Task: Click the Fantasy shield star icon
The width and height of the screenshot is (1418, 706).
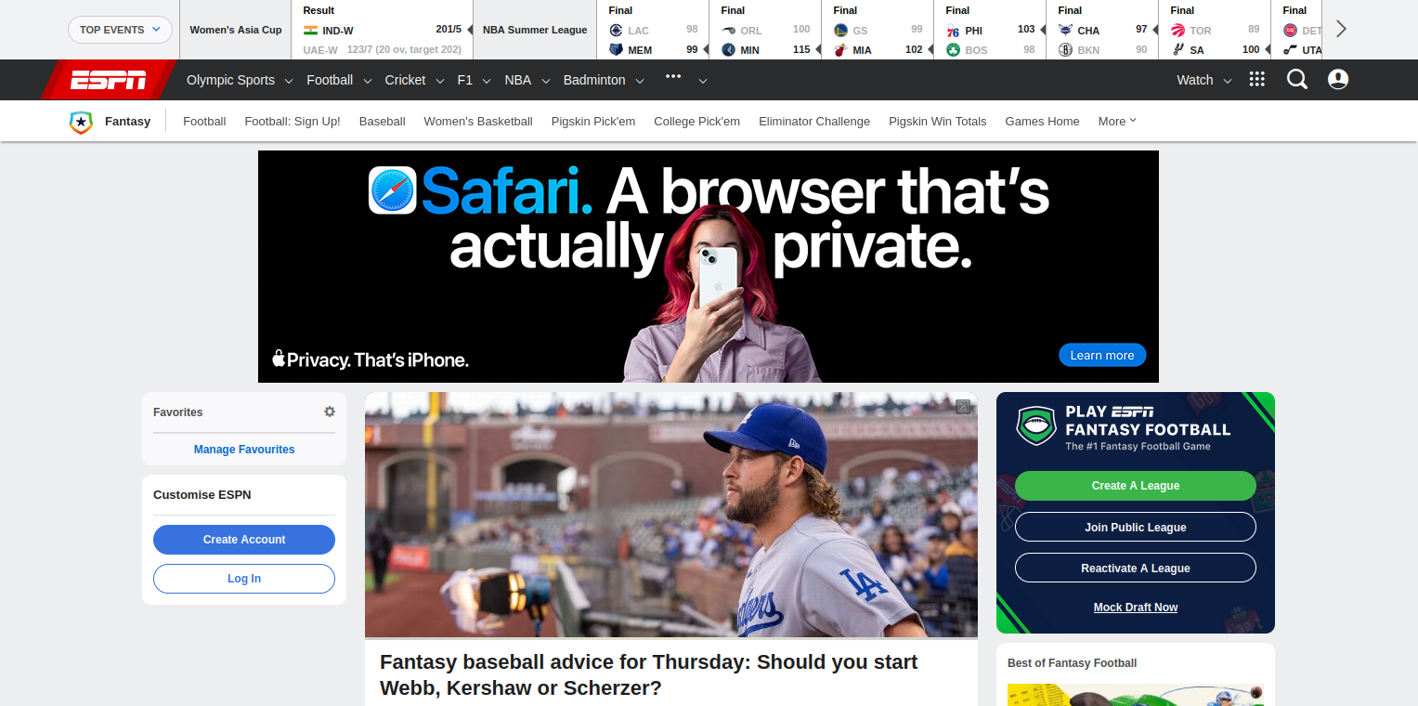Action: point(81,122)
